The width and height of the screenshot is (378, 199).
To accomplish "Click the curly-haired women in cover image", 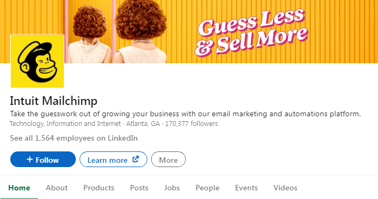I will click(x=117, y=31).
